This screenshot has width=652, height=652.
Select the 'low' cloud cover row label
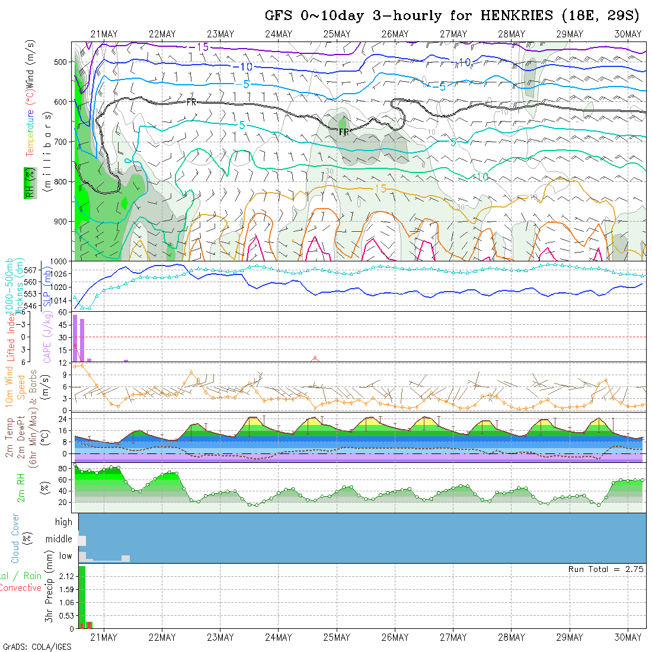coord(65,556)
